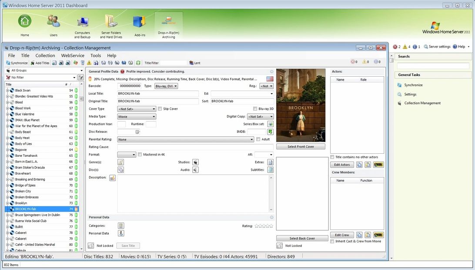The height and width of the screenshot is (270, 475).
Task: Open the Parental Rating dropdown
Action: click(186, 139)
